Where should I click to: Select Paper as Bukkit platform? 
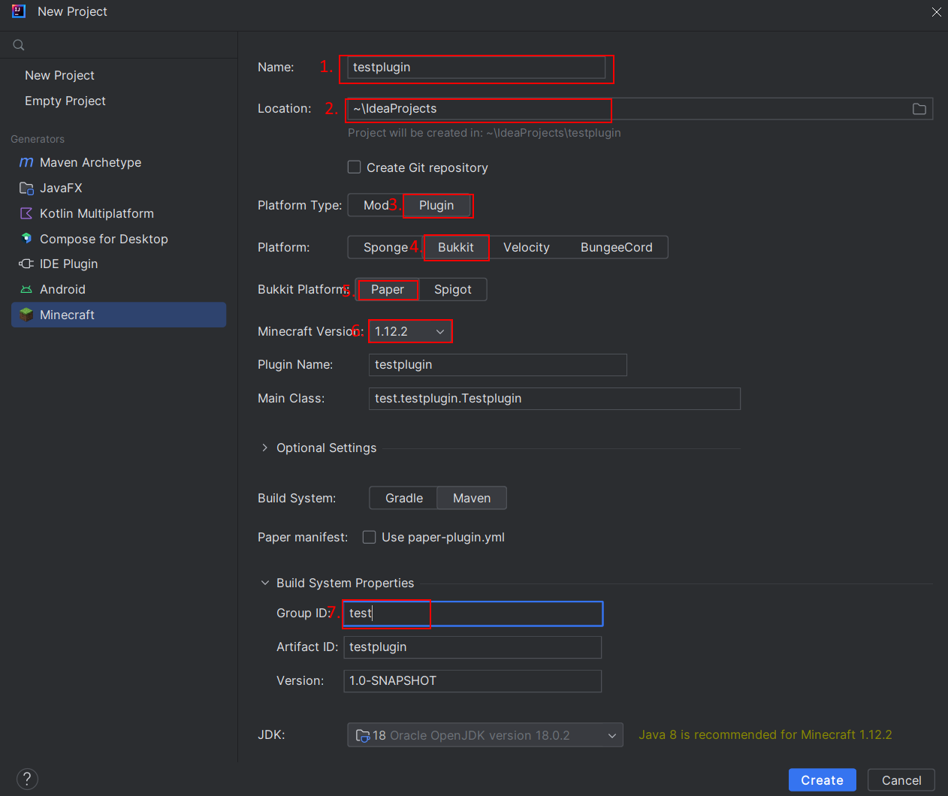point(388,289)
